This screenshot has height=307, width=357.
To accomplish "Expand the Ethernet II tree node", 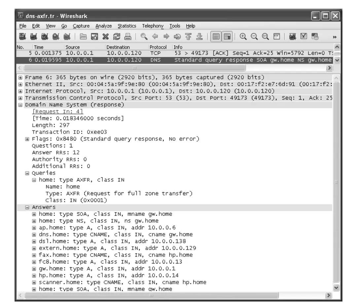I will 20,84.
